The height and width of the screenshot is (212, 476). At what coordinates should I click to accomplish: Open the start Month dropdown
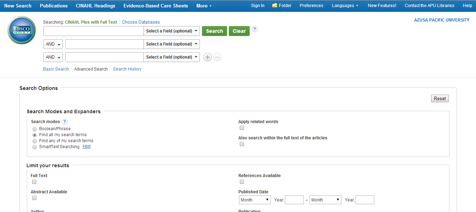pyautogui.click(x=255, y=200)
